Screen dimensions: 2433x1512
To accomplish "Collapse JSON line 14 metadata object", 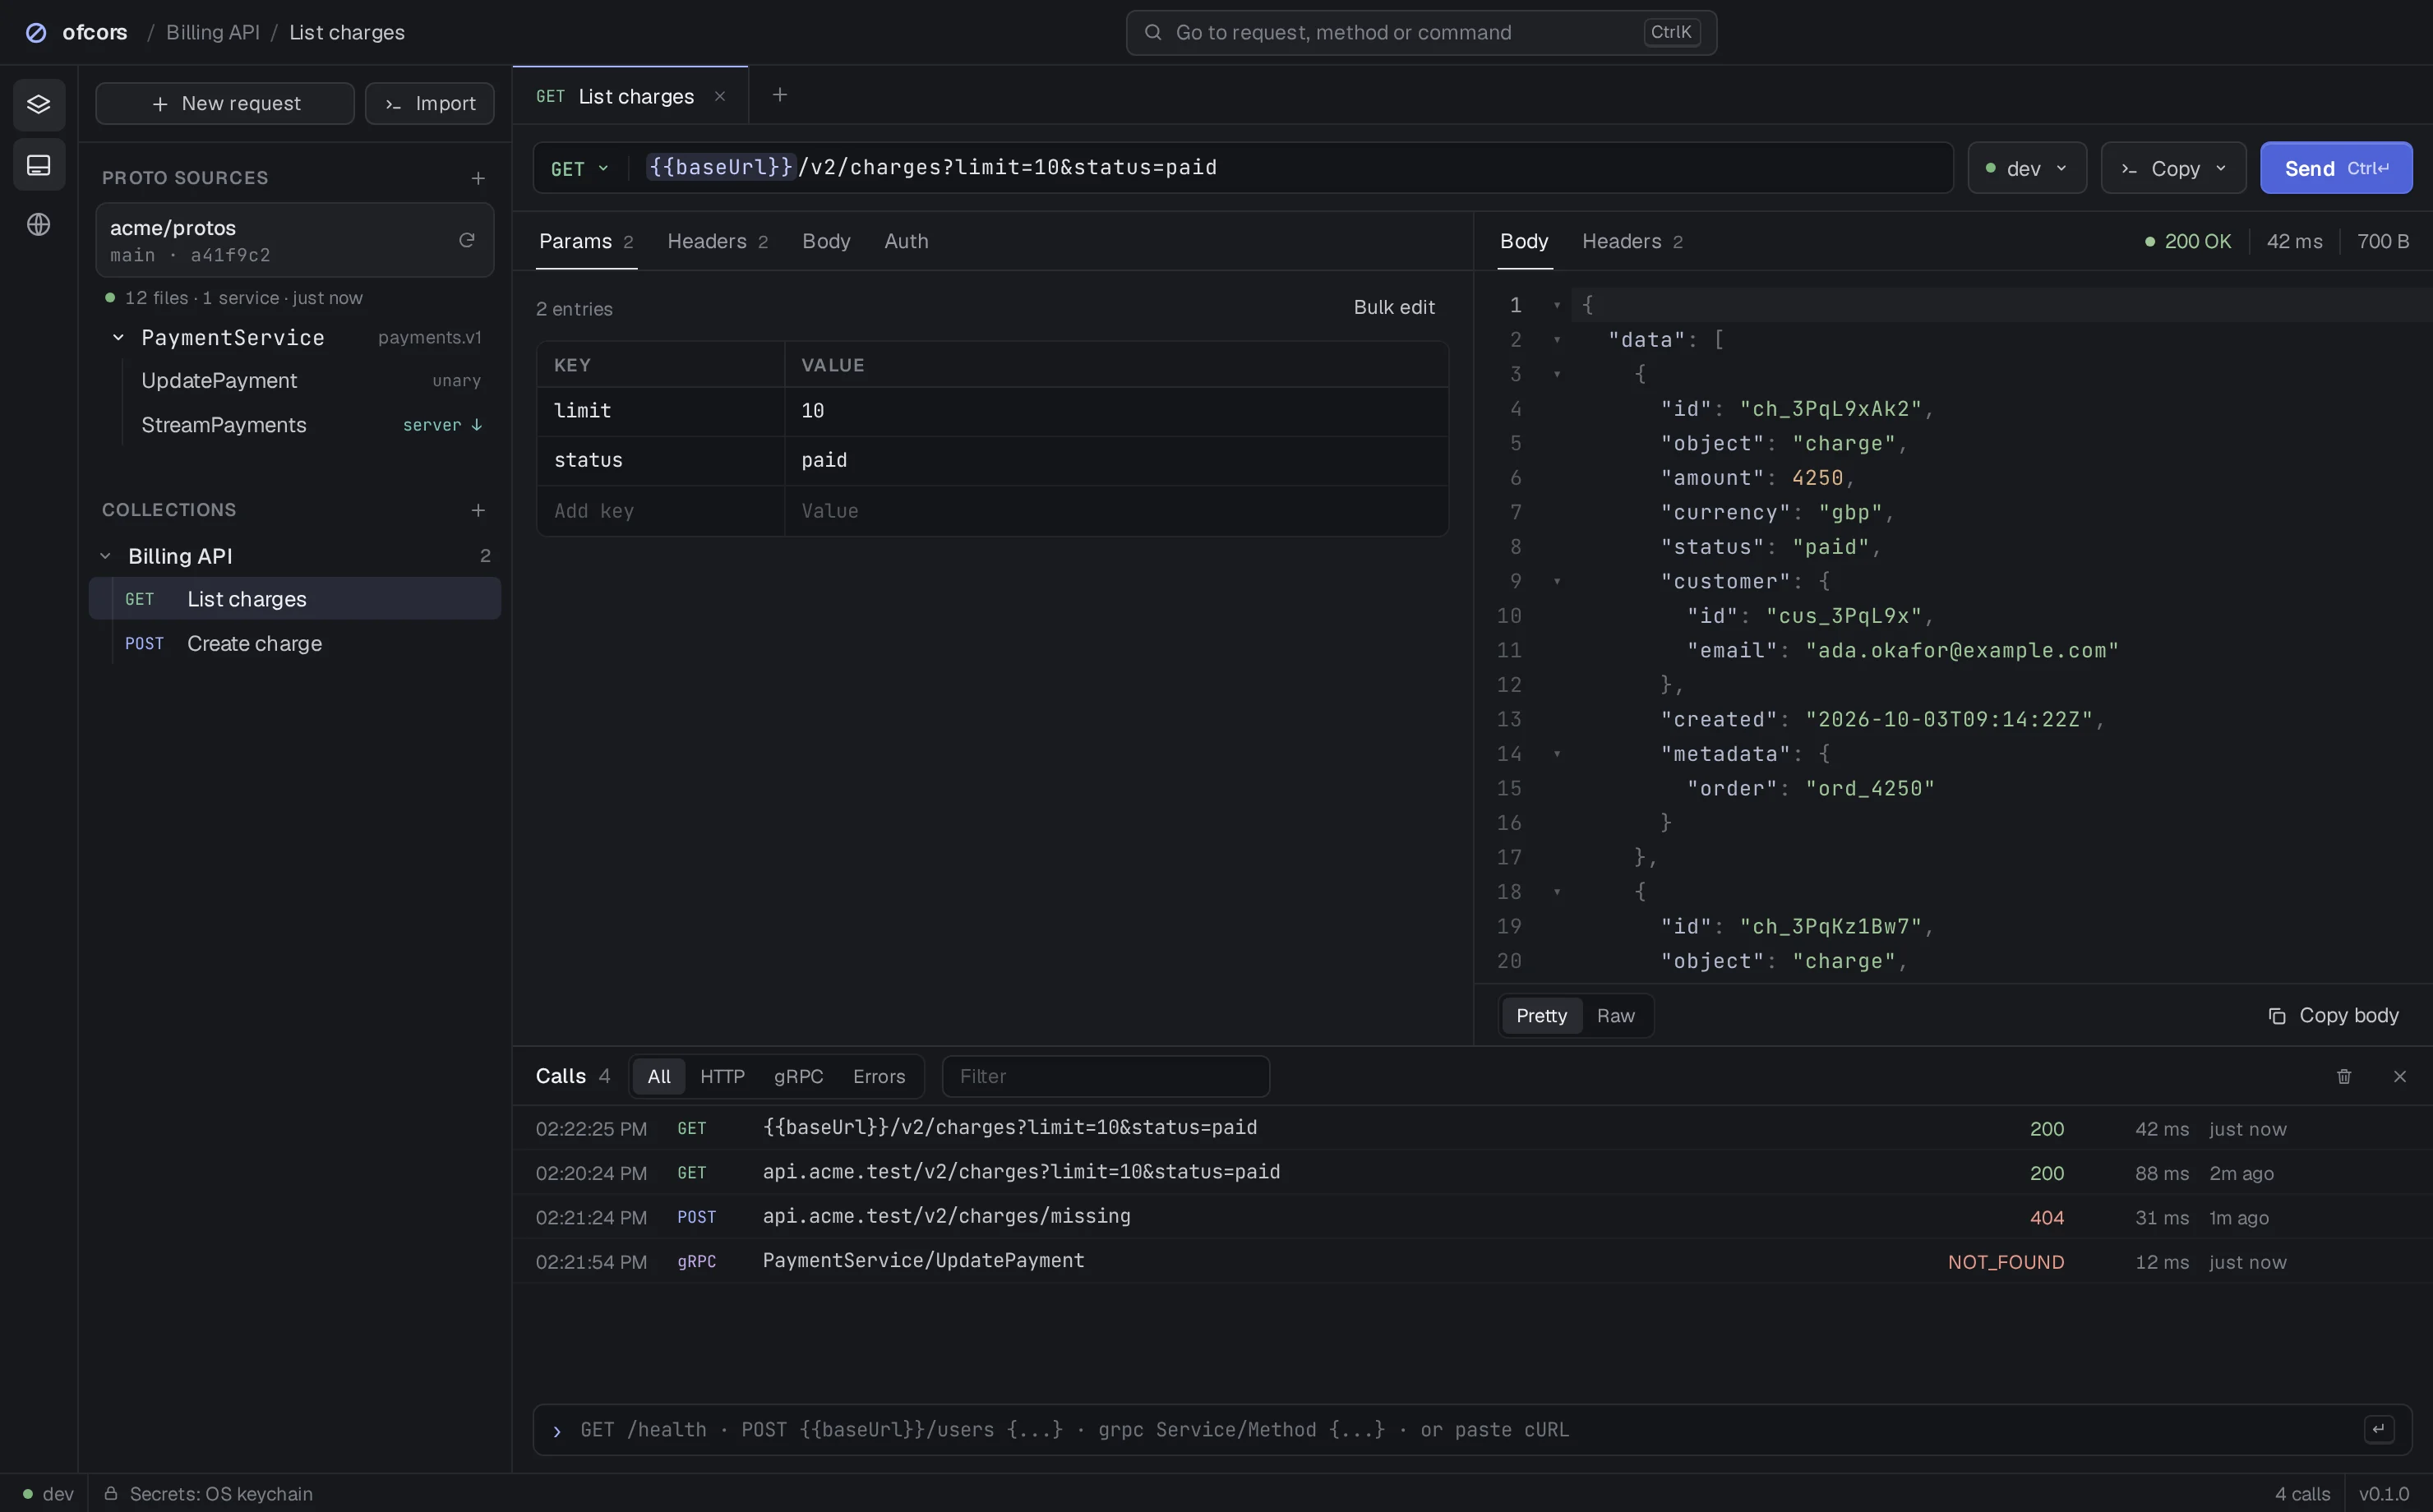I will click(1557, 754).
